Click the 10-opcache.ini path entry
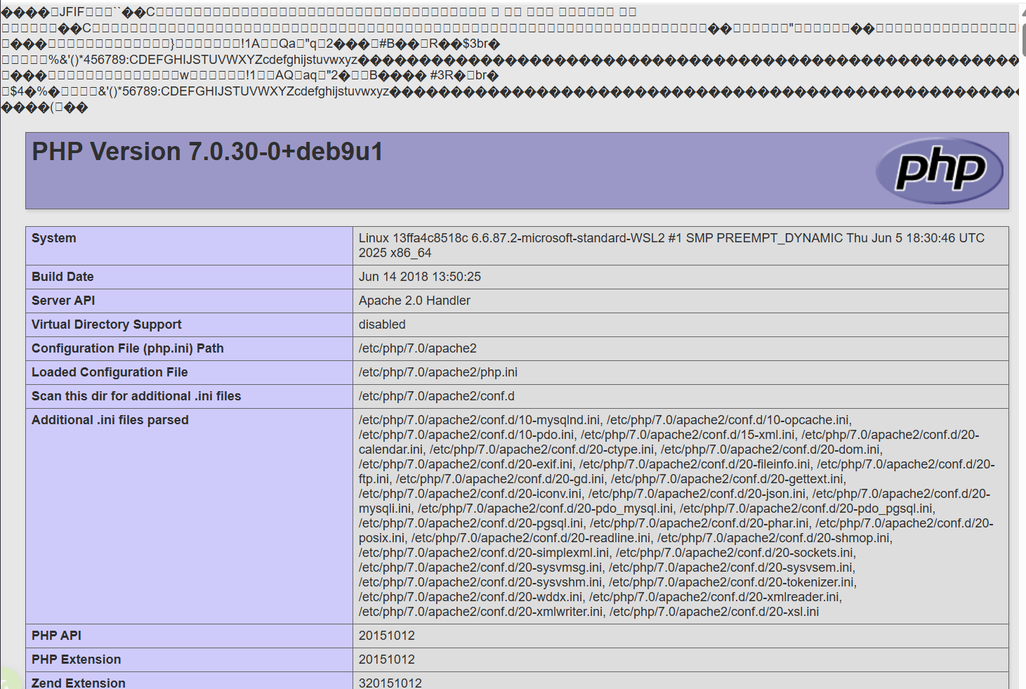The image size is (1026, 689). click(728, 420)
